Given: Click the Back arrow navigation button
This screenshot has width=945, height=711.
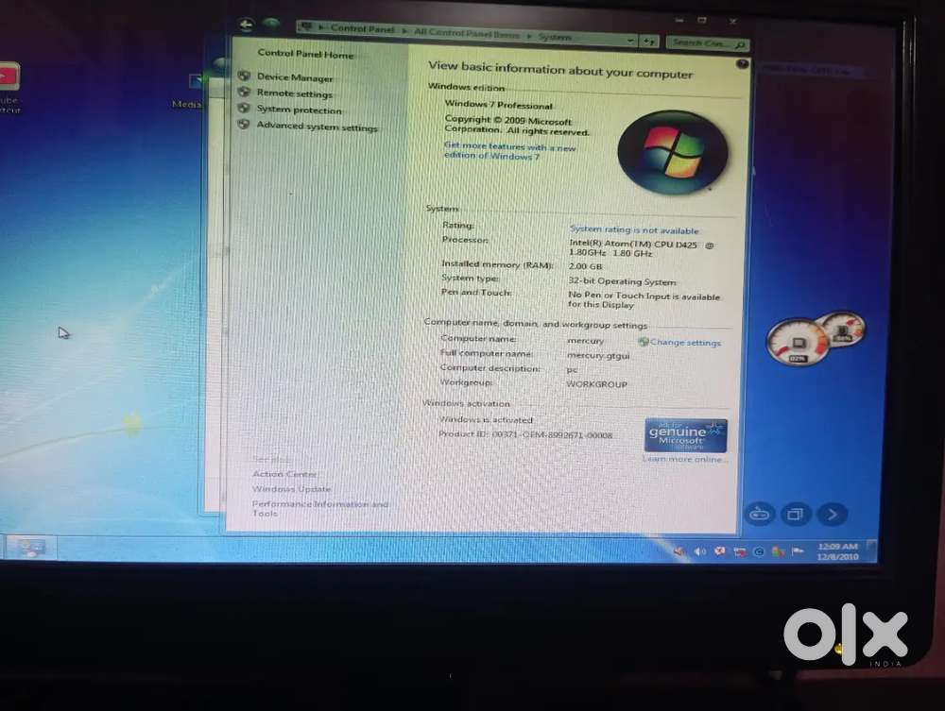Looking at the screenshot, I should point(248,25).
